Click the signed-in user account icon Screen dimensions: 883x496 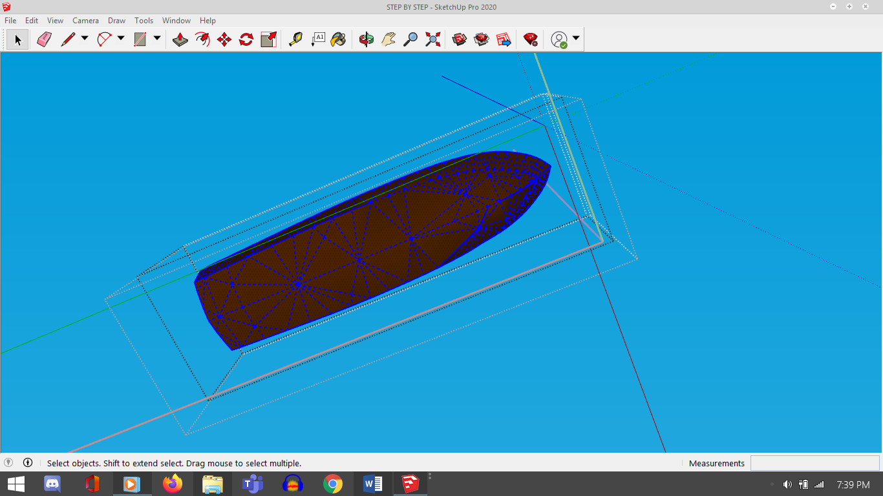[x=559, y=40]
